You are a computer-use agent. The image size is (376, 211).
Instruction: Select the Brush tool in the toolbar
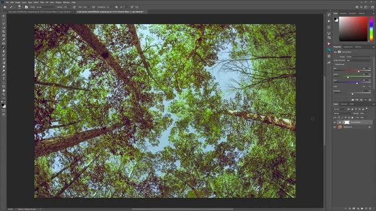[x=4, y=47]
